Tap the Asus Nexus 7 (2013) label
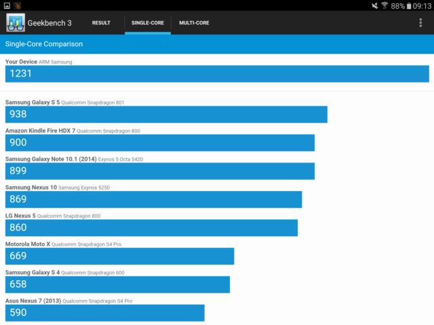 click(x=33, y=301)
